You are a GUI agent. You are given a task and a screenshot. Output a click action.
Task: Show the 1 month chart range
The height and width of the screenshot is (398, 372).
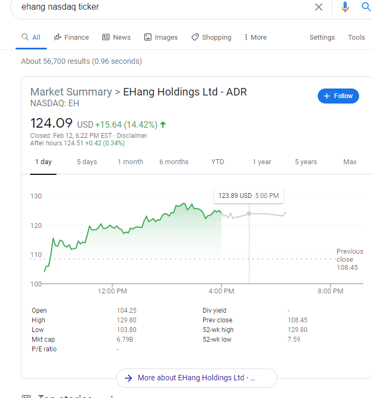click(x=130, y=162)
